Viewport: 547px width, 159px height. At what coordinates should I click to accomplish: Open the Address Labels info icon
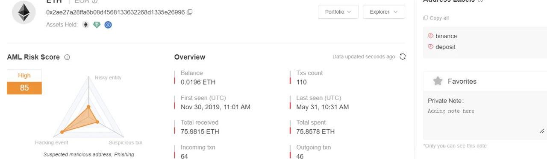[480, 1]
